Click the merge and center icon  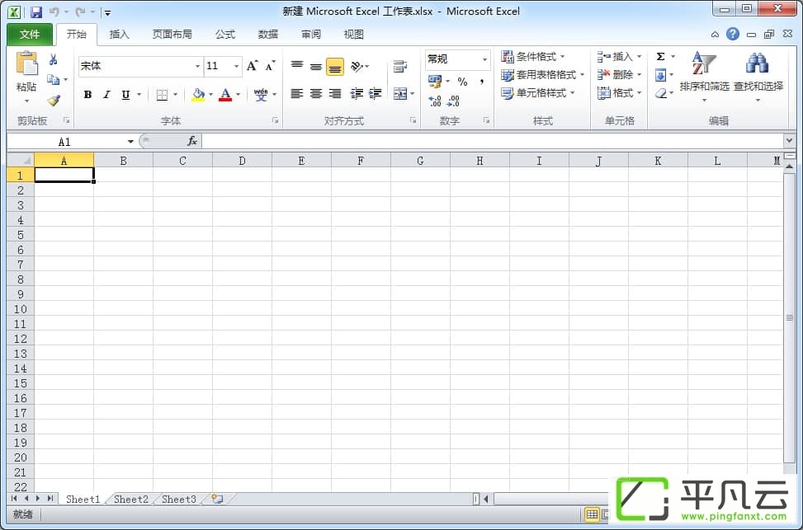400,93
